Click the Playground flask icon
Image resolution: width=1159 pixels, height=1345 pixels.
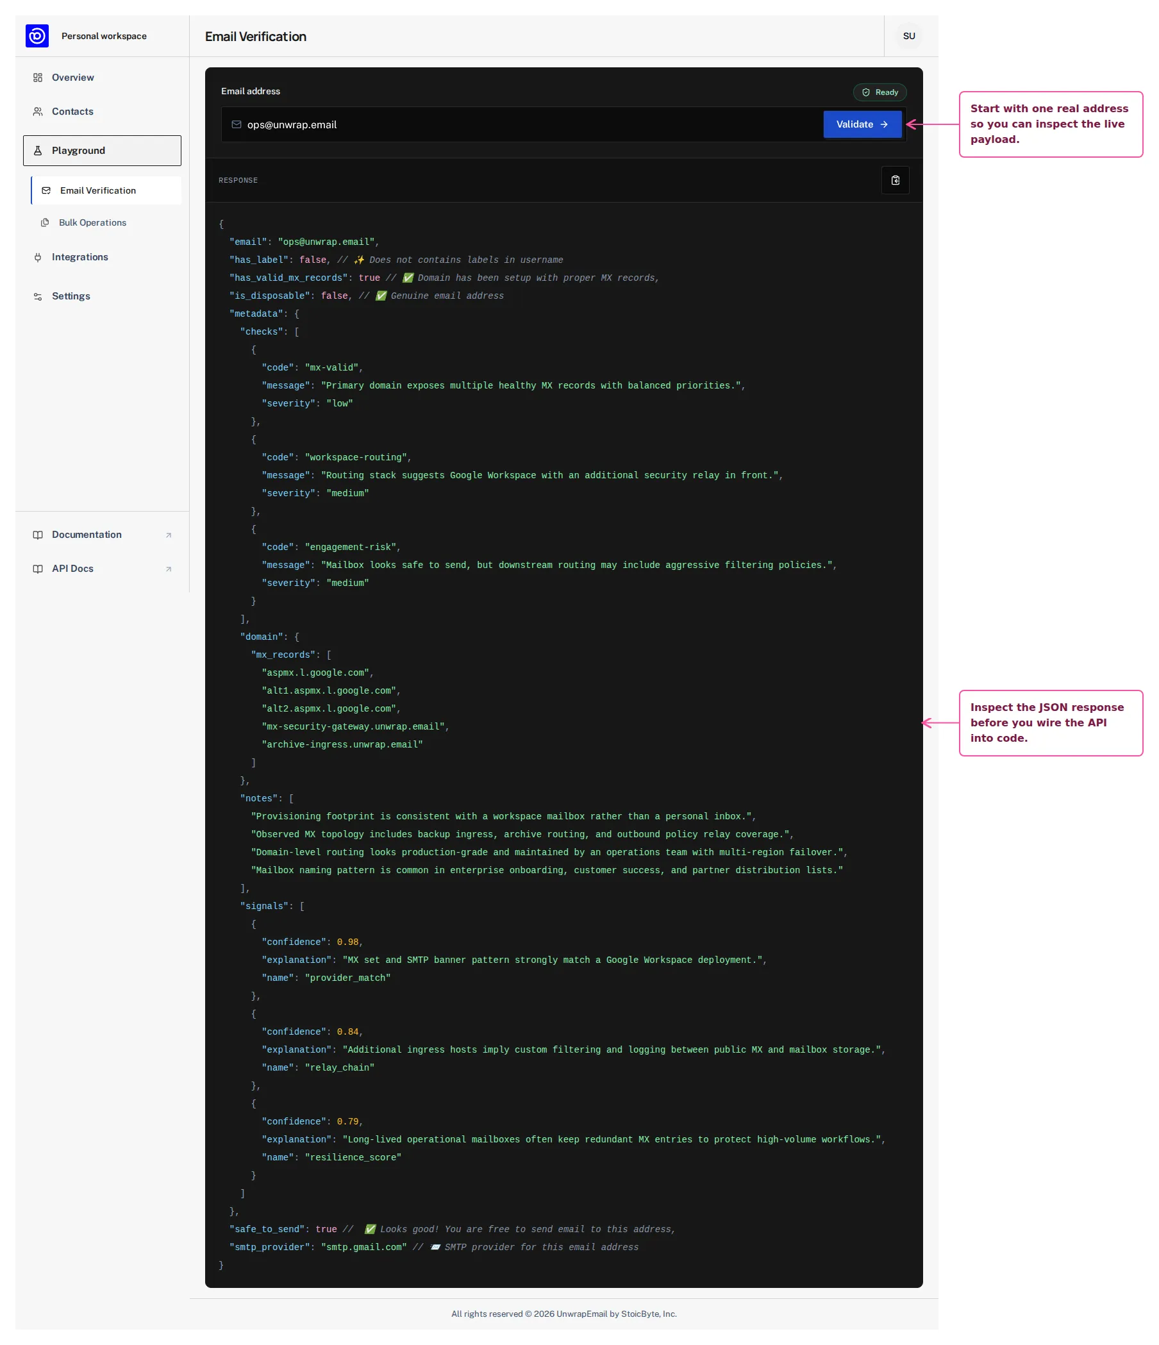38,151
